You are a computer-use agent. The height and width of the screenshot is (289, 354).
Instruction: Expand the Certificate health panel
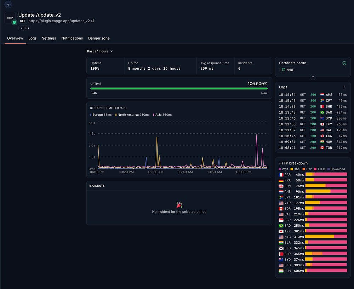313,77
